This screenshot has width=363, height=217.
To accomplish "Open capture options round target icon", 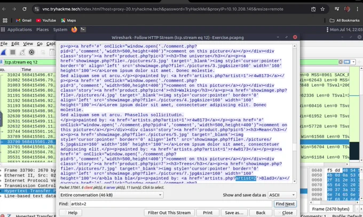I will coord(31,52).
